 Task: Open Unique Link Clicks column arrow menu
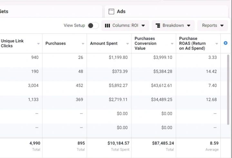point(39,44)
